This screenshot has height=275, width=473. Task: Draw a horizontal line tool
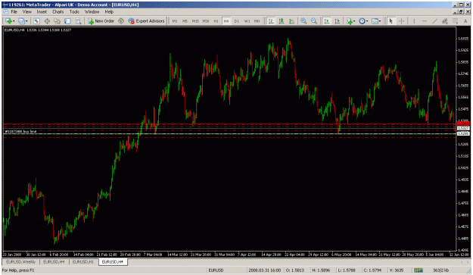[425, 20]
